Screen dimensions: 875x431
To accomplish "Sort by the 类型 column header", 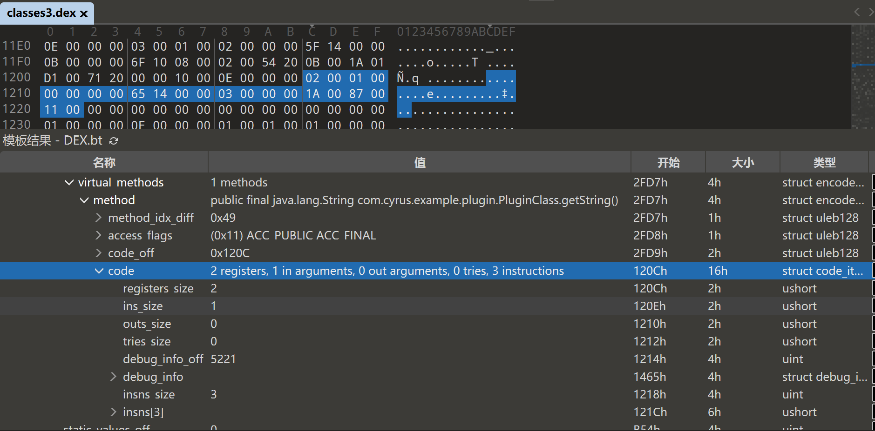I will point(824,162).
